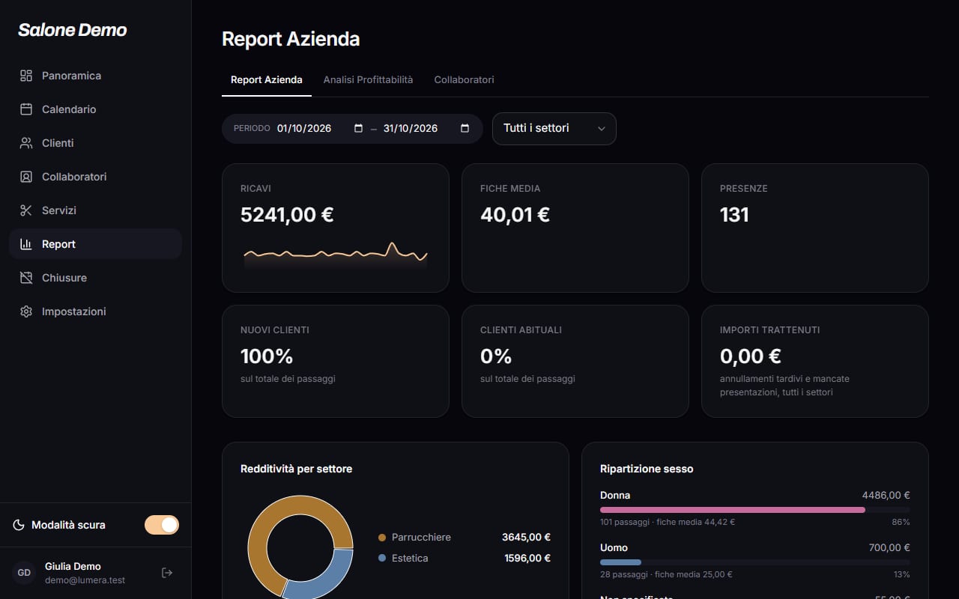The width and height of the screenshot is (959, 599).
Task: Open the Tutti i settori dropdown
Action: pos(554,128)
